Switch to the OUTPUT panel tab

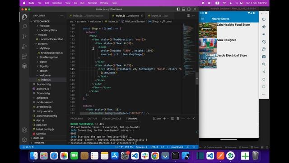92,119
